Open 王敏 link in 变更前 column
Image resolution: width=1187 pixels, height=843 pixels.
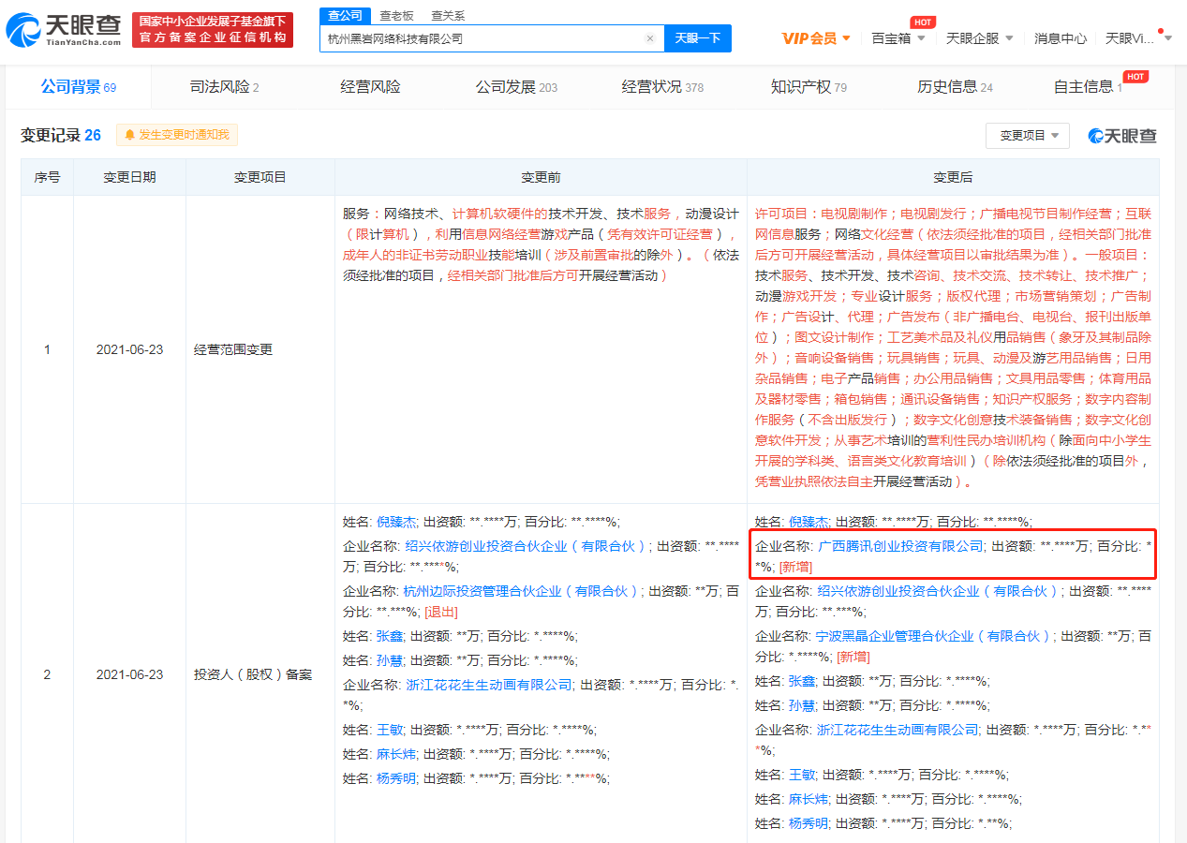point(391,730)
